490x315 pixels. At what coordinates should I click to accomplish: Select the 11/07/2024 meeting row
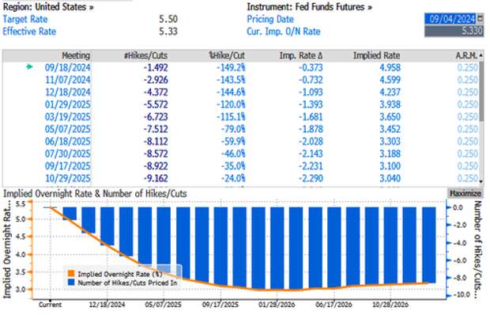pyautogui.click(x=240, y=80)
